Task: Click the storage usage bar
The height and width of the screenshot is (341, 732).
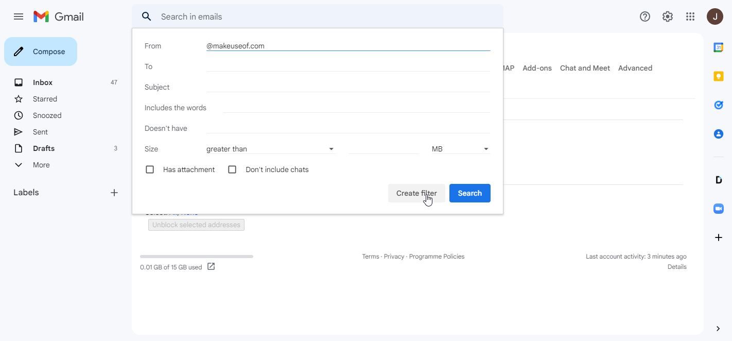Action: (196, 256)
